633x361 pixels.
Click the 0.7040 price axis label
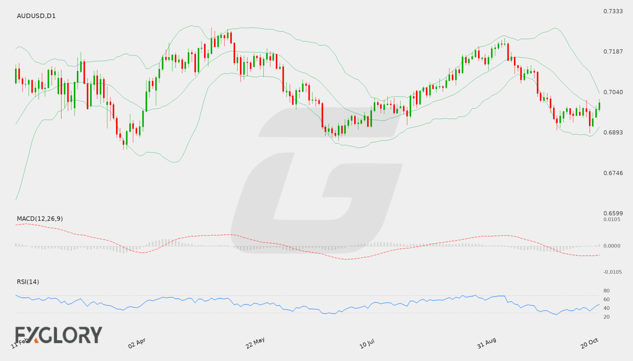[613, 92]
